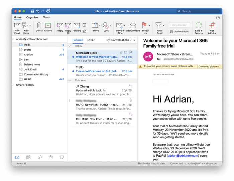The width and height of the screenshot is (234, 181).
Task: Click the Save icon in title bar
Action: [x=32, y=11]
